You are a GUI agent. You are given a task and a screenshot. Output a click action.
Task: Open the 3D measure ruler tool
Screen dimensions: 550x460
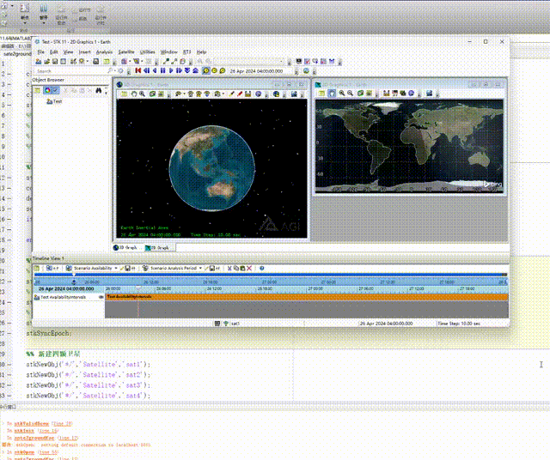pyautogui.click(x=248, y=94)
